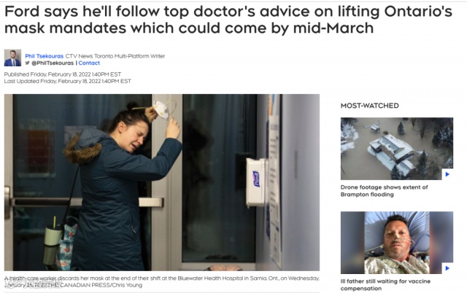
Task: Click the Purell dispenser in the main photo
Action: [256, 182]
